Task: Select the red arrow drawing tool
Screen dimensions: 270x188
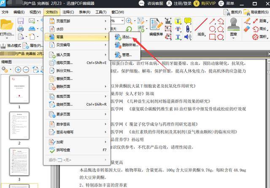Action: pos(212,22)
